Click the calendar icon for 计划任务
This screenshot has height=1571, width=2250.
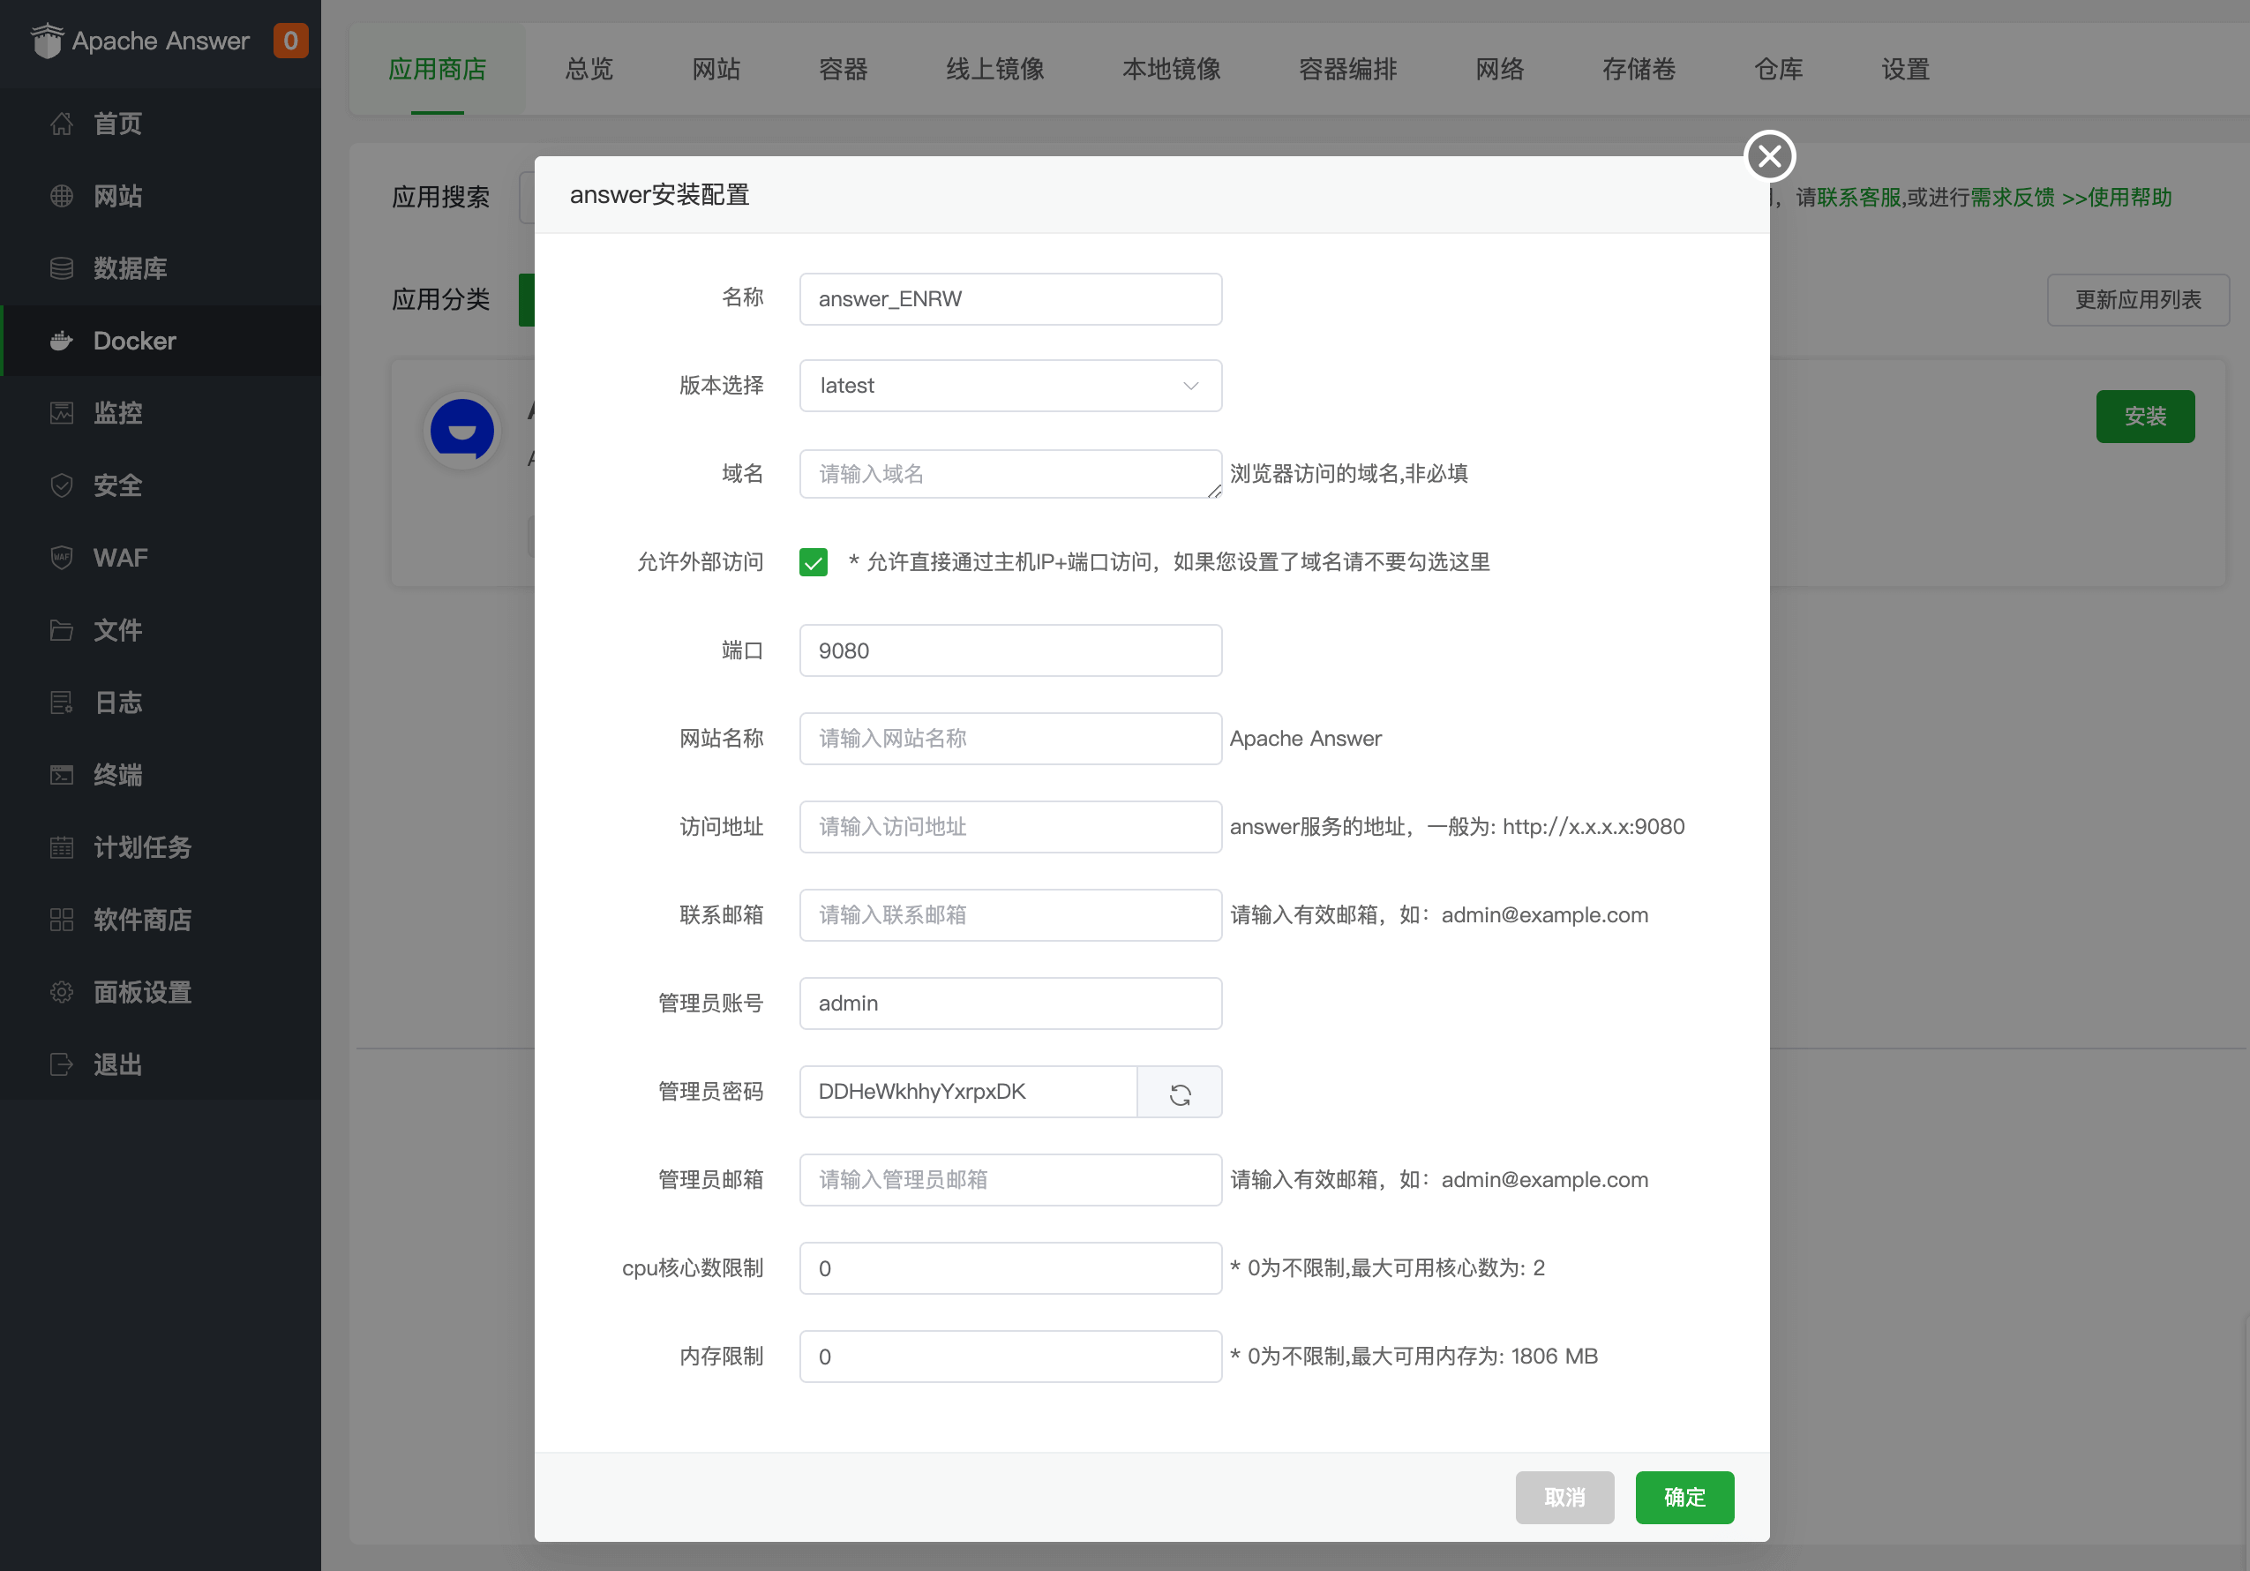(x=62, y=848)
